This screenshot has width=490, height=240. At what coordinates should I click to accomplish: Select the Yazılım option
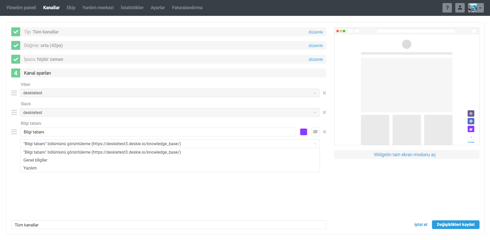click(x=170, y=168)
